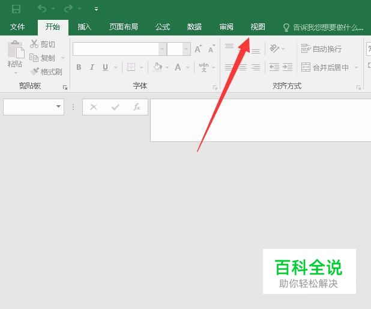Click the font color A icon
The width and height of the screenshot is (371, 309).
[x=178, y=67]
